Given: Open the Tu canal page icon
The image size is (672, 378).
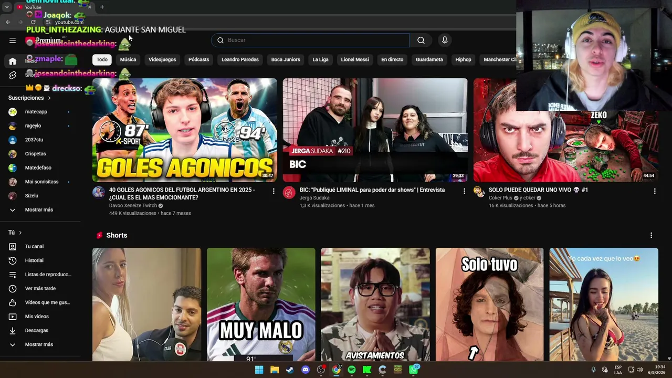Looking at the screenshot, I should (x=13, y=246).
